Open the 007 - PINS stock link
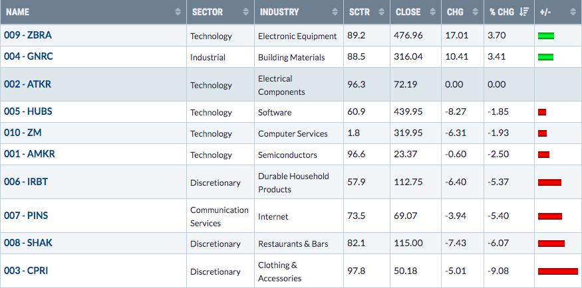Viewport: 582px width, 288px height. coord(26,216)
